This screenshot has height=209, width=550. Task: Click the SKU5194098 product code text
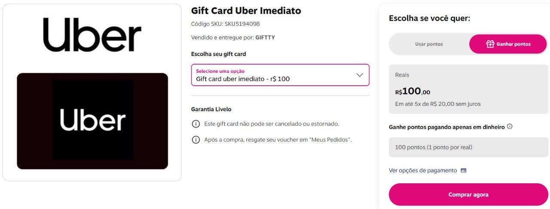[242, 24]
